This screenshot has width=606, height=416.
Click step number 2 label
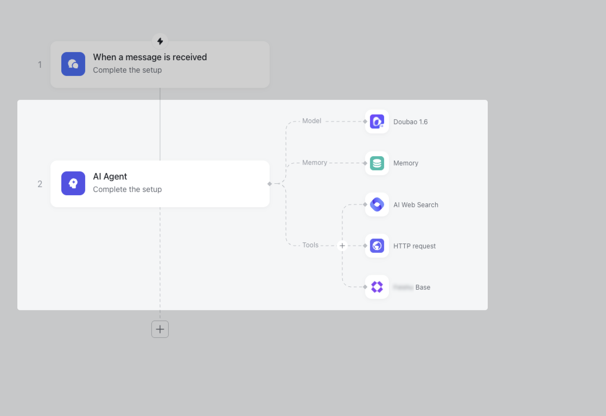40,184
